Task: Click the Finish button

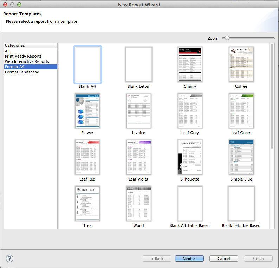Action: tap(258, 259)
